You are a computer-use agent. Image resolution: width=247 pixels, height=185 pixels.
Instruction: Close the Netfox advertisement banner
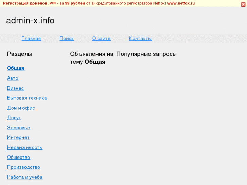243,4
